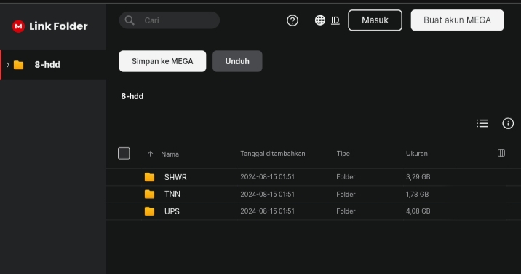Screen dimensions: 521x274
Task: Click the Folder type cell of UPS
Action: [346, 211]
